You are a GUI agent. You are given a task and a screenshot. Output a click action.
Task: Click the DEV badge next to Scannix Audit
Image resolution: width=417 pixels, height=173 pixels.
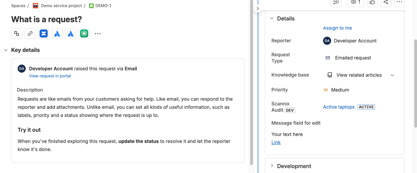(290, 110)
